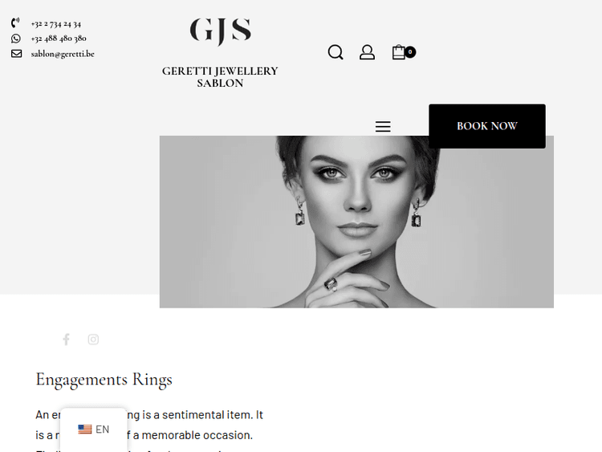Click the model hero banner image
The width and height of the screenshot is (602, 452).
tap(356, 222)
